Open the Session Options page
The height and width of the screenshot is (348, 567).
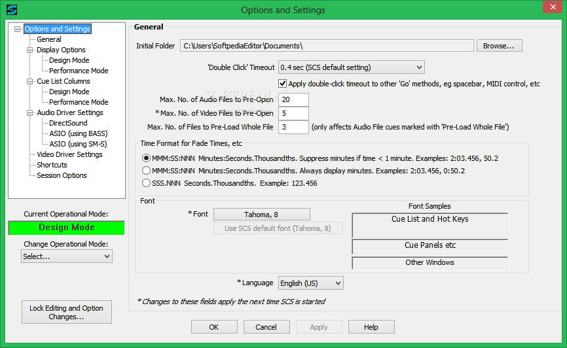pos(62,175)
